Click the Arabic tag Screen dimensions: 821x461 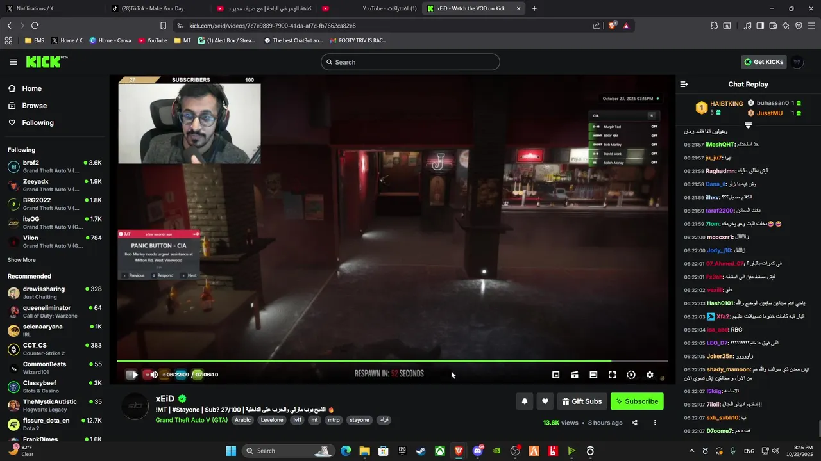click(242, 420)
